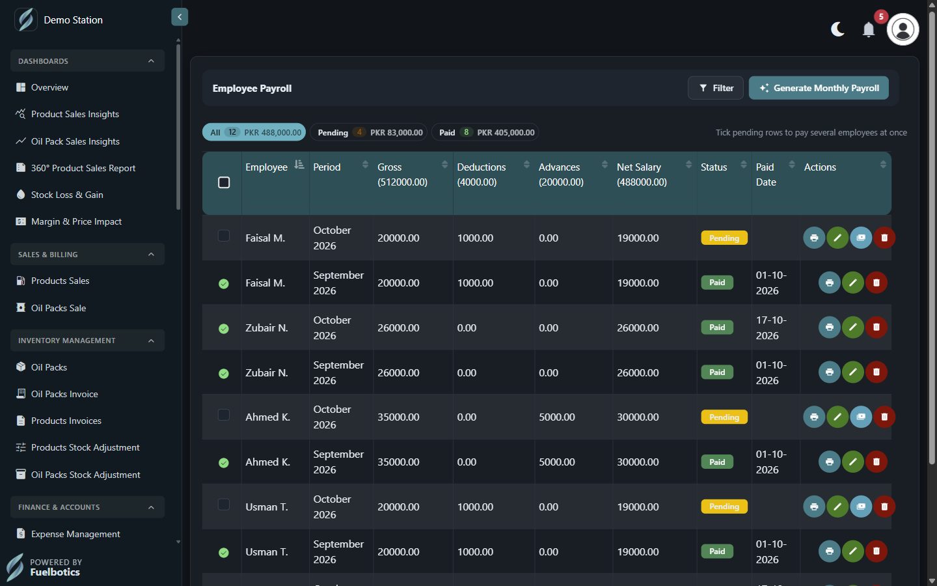Screen dimensions: 937x586
Task: Toggle dark mode moon icon
Action: coord(838,29)
